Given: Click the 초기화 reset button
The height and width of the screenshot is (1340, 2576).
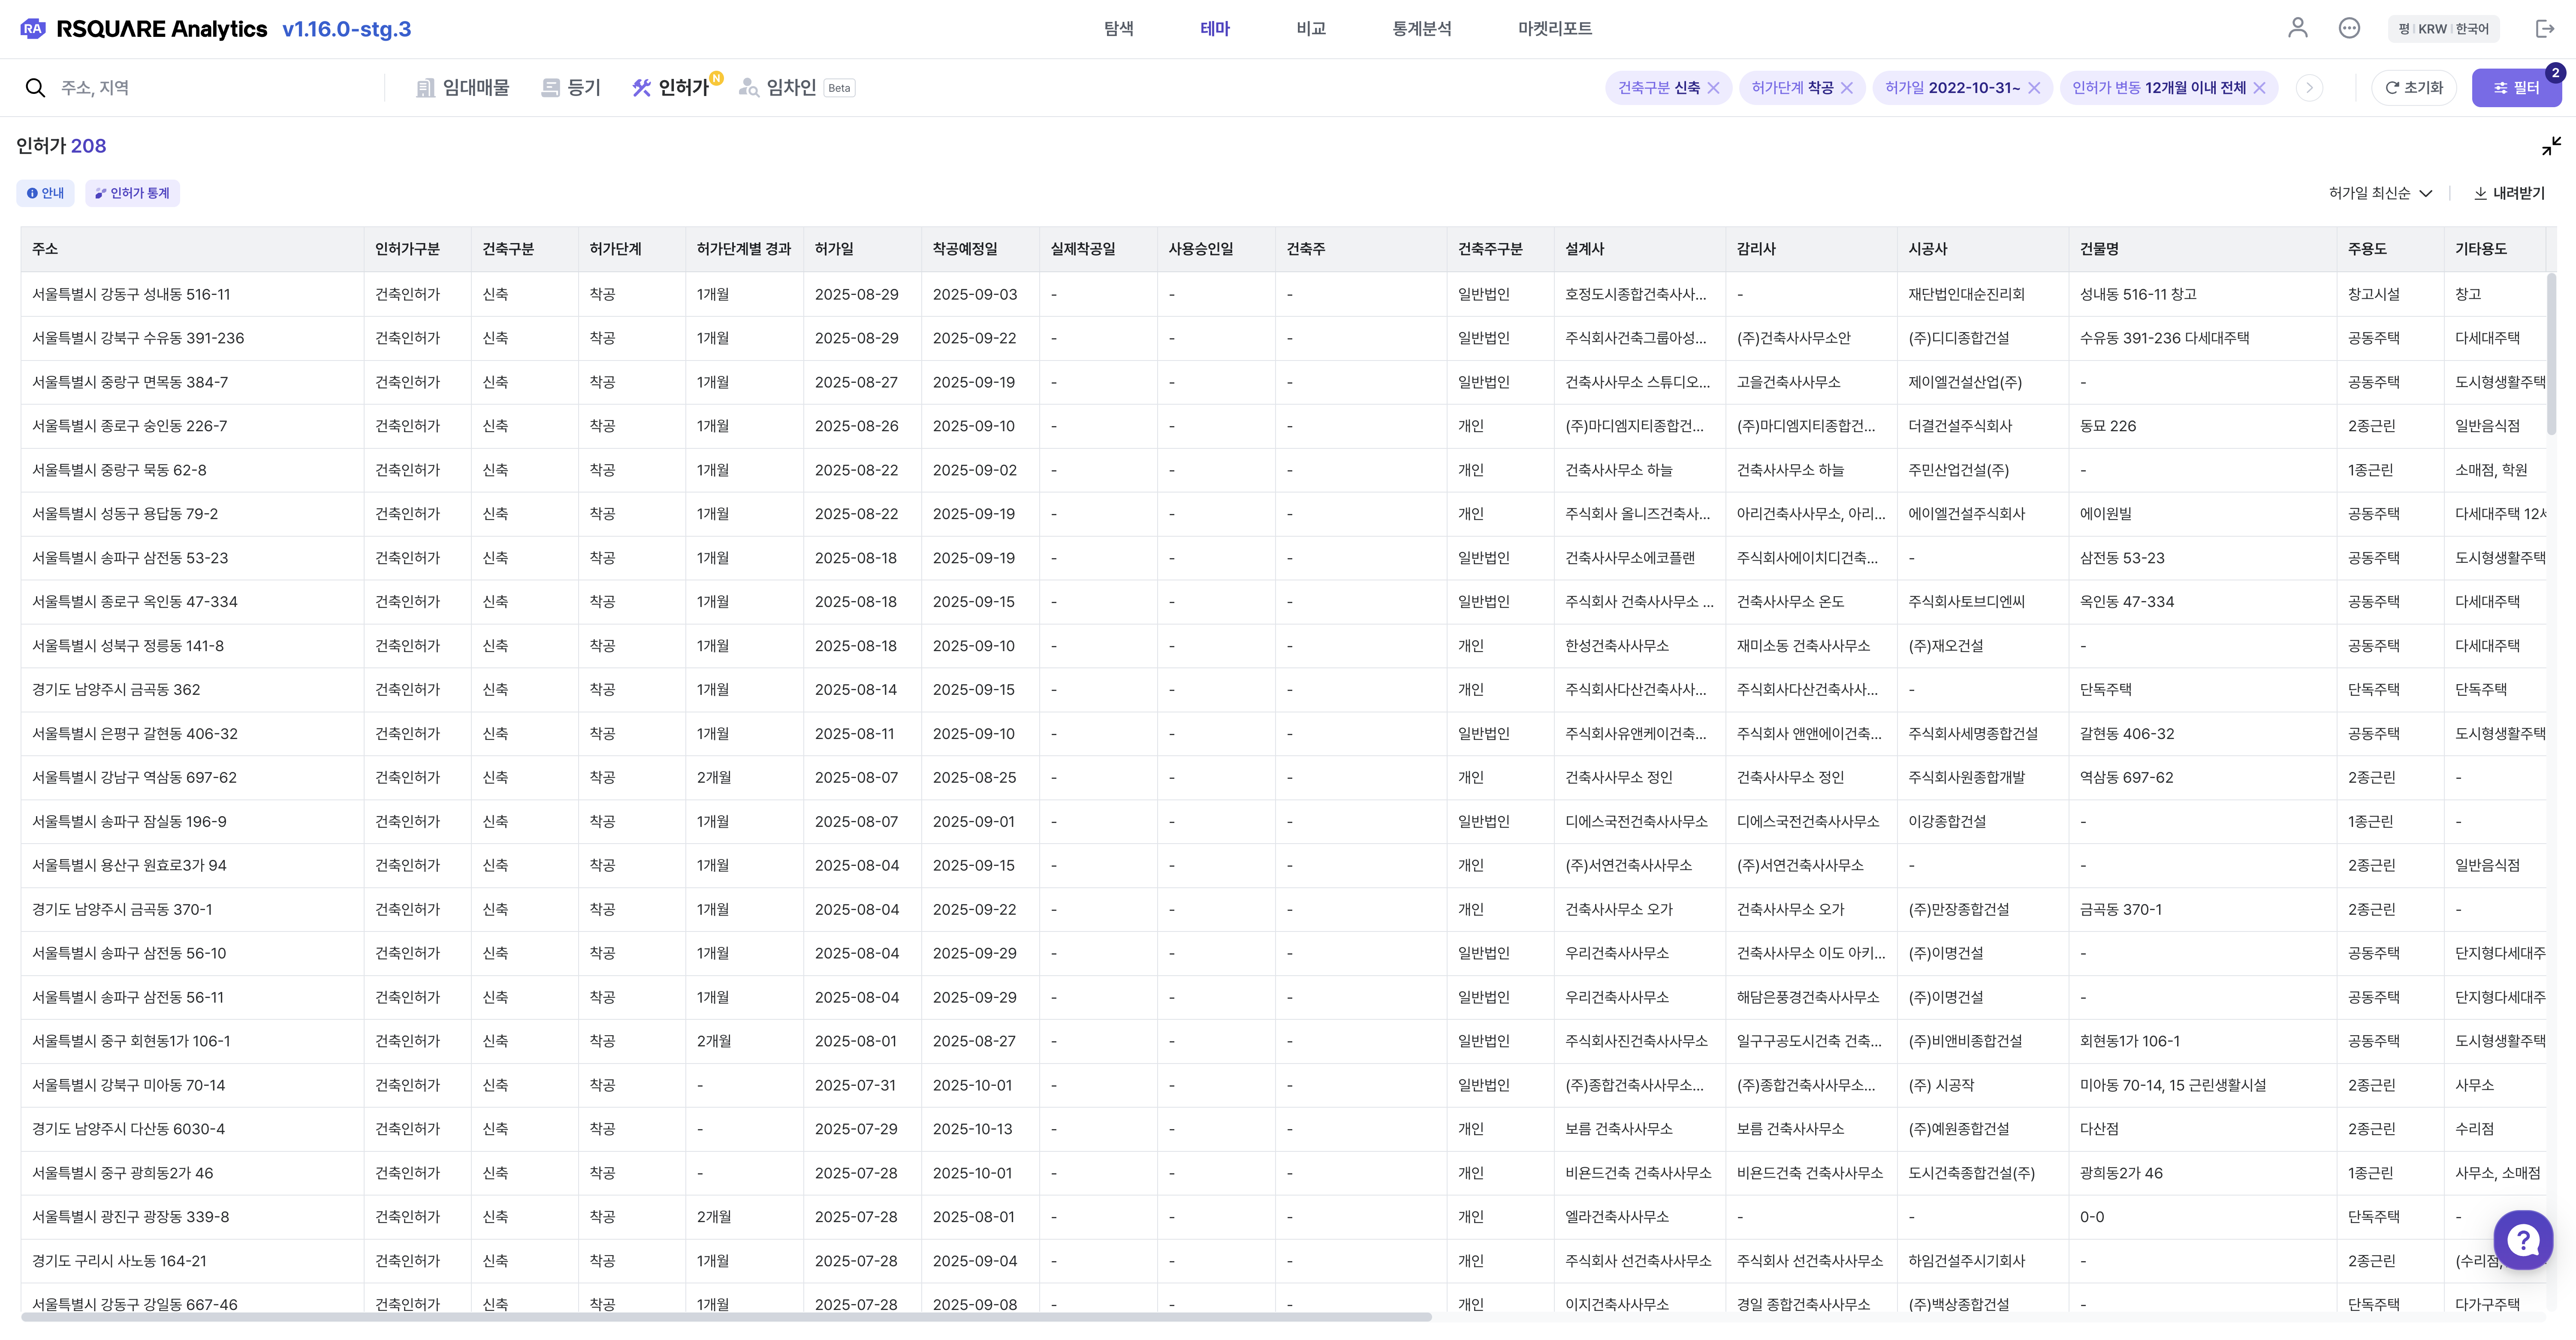Looking at the screenshot, I should (x=2414, y=88).
